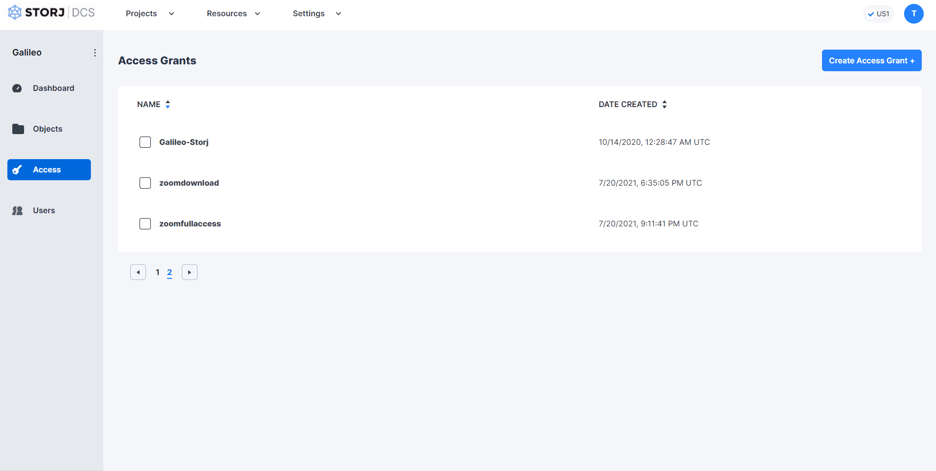Click the US1 satellite checkmark badge
Viewport: 936px width, 471px height.
[879, 14]
